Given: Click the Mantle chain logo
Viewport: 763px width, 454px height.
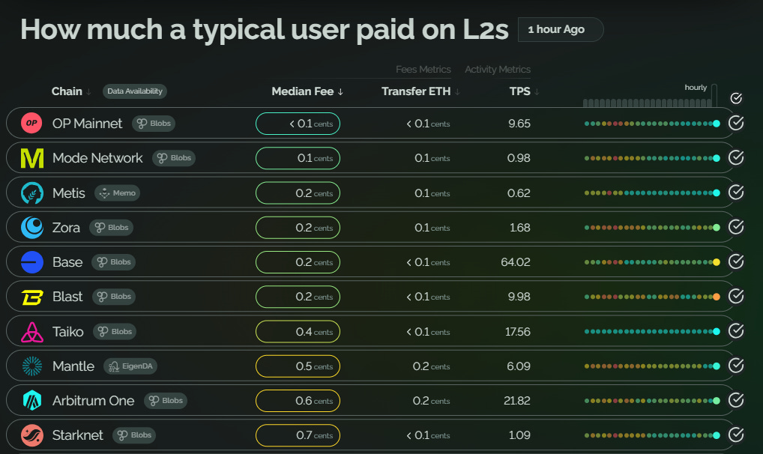Looking at the screenshot, I should (32, 366).
